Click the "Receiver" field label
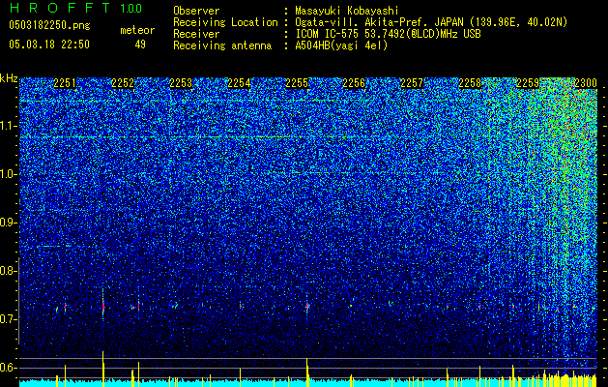 pyautogui.click(x=196, y=34)
